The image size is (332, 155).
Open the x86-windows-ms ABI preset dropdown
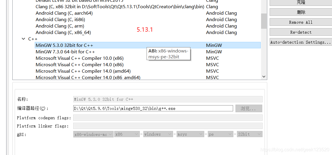(x=93, y=134)
